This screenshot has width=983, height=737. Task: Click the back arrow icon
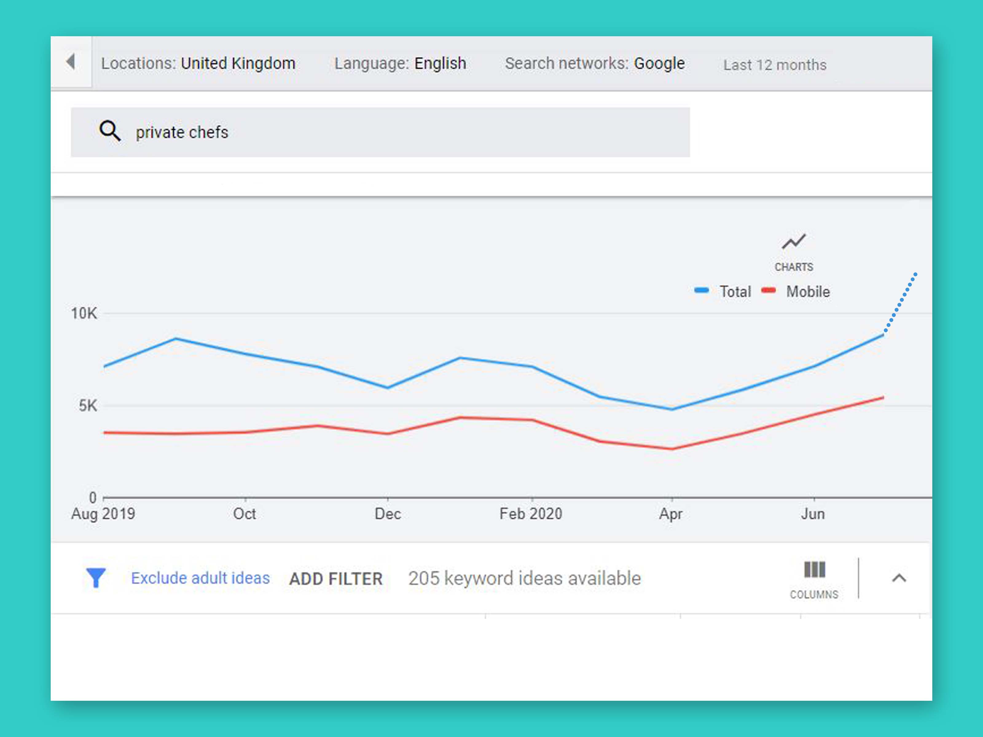tap(71, 62)
